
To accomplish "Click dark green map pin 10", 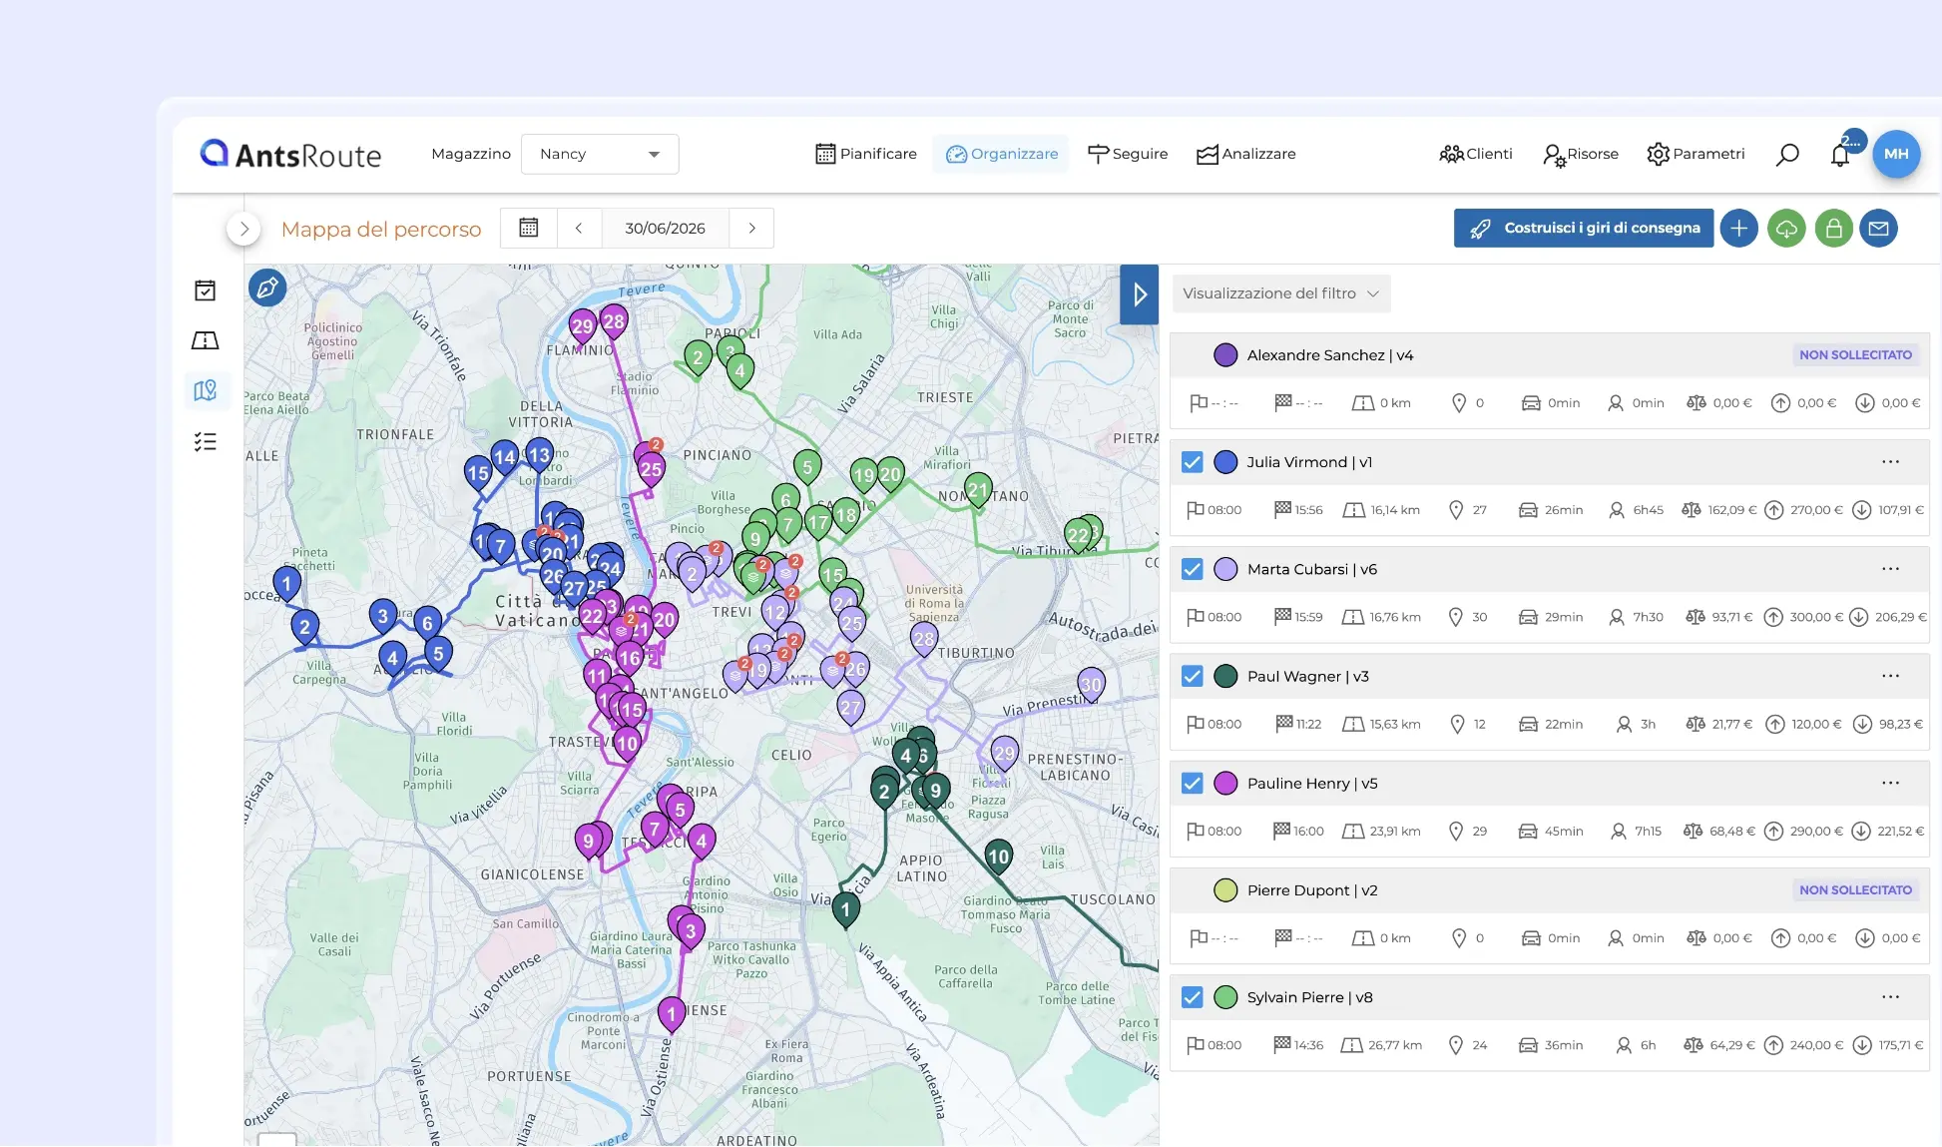I will click(998, 857).
